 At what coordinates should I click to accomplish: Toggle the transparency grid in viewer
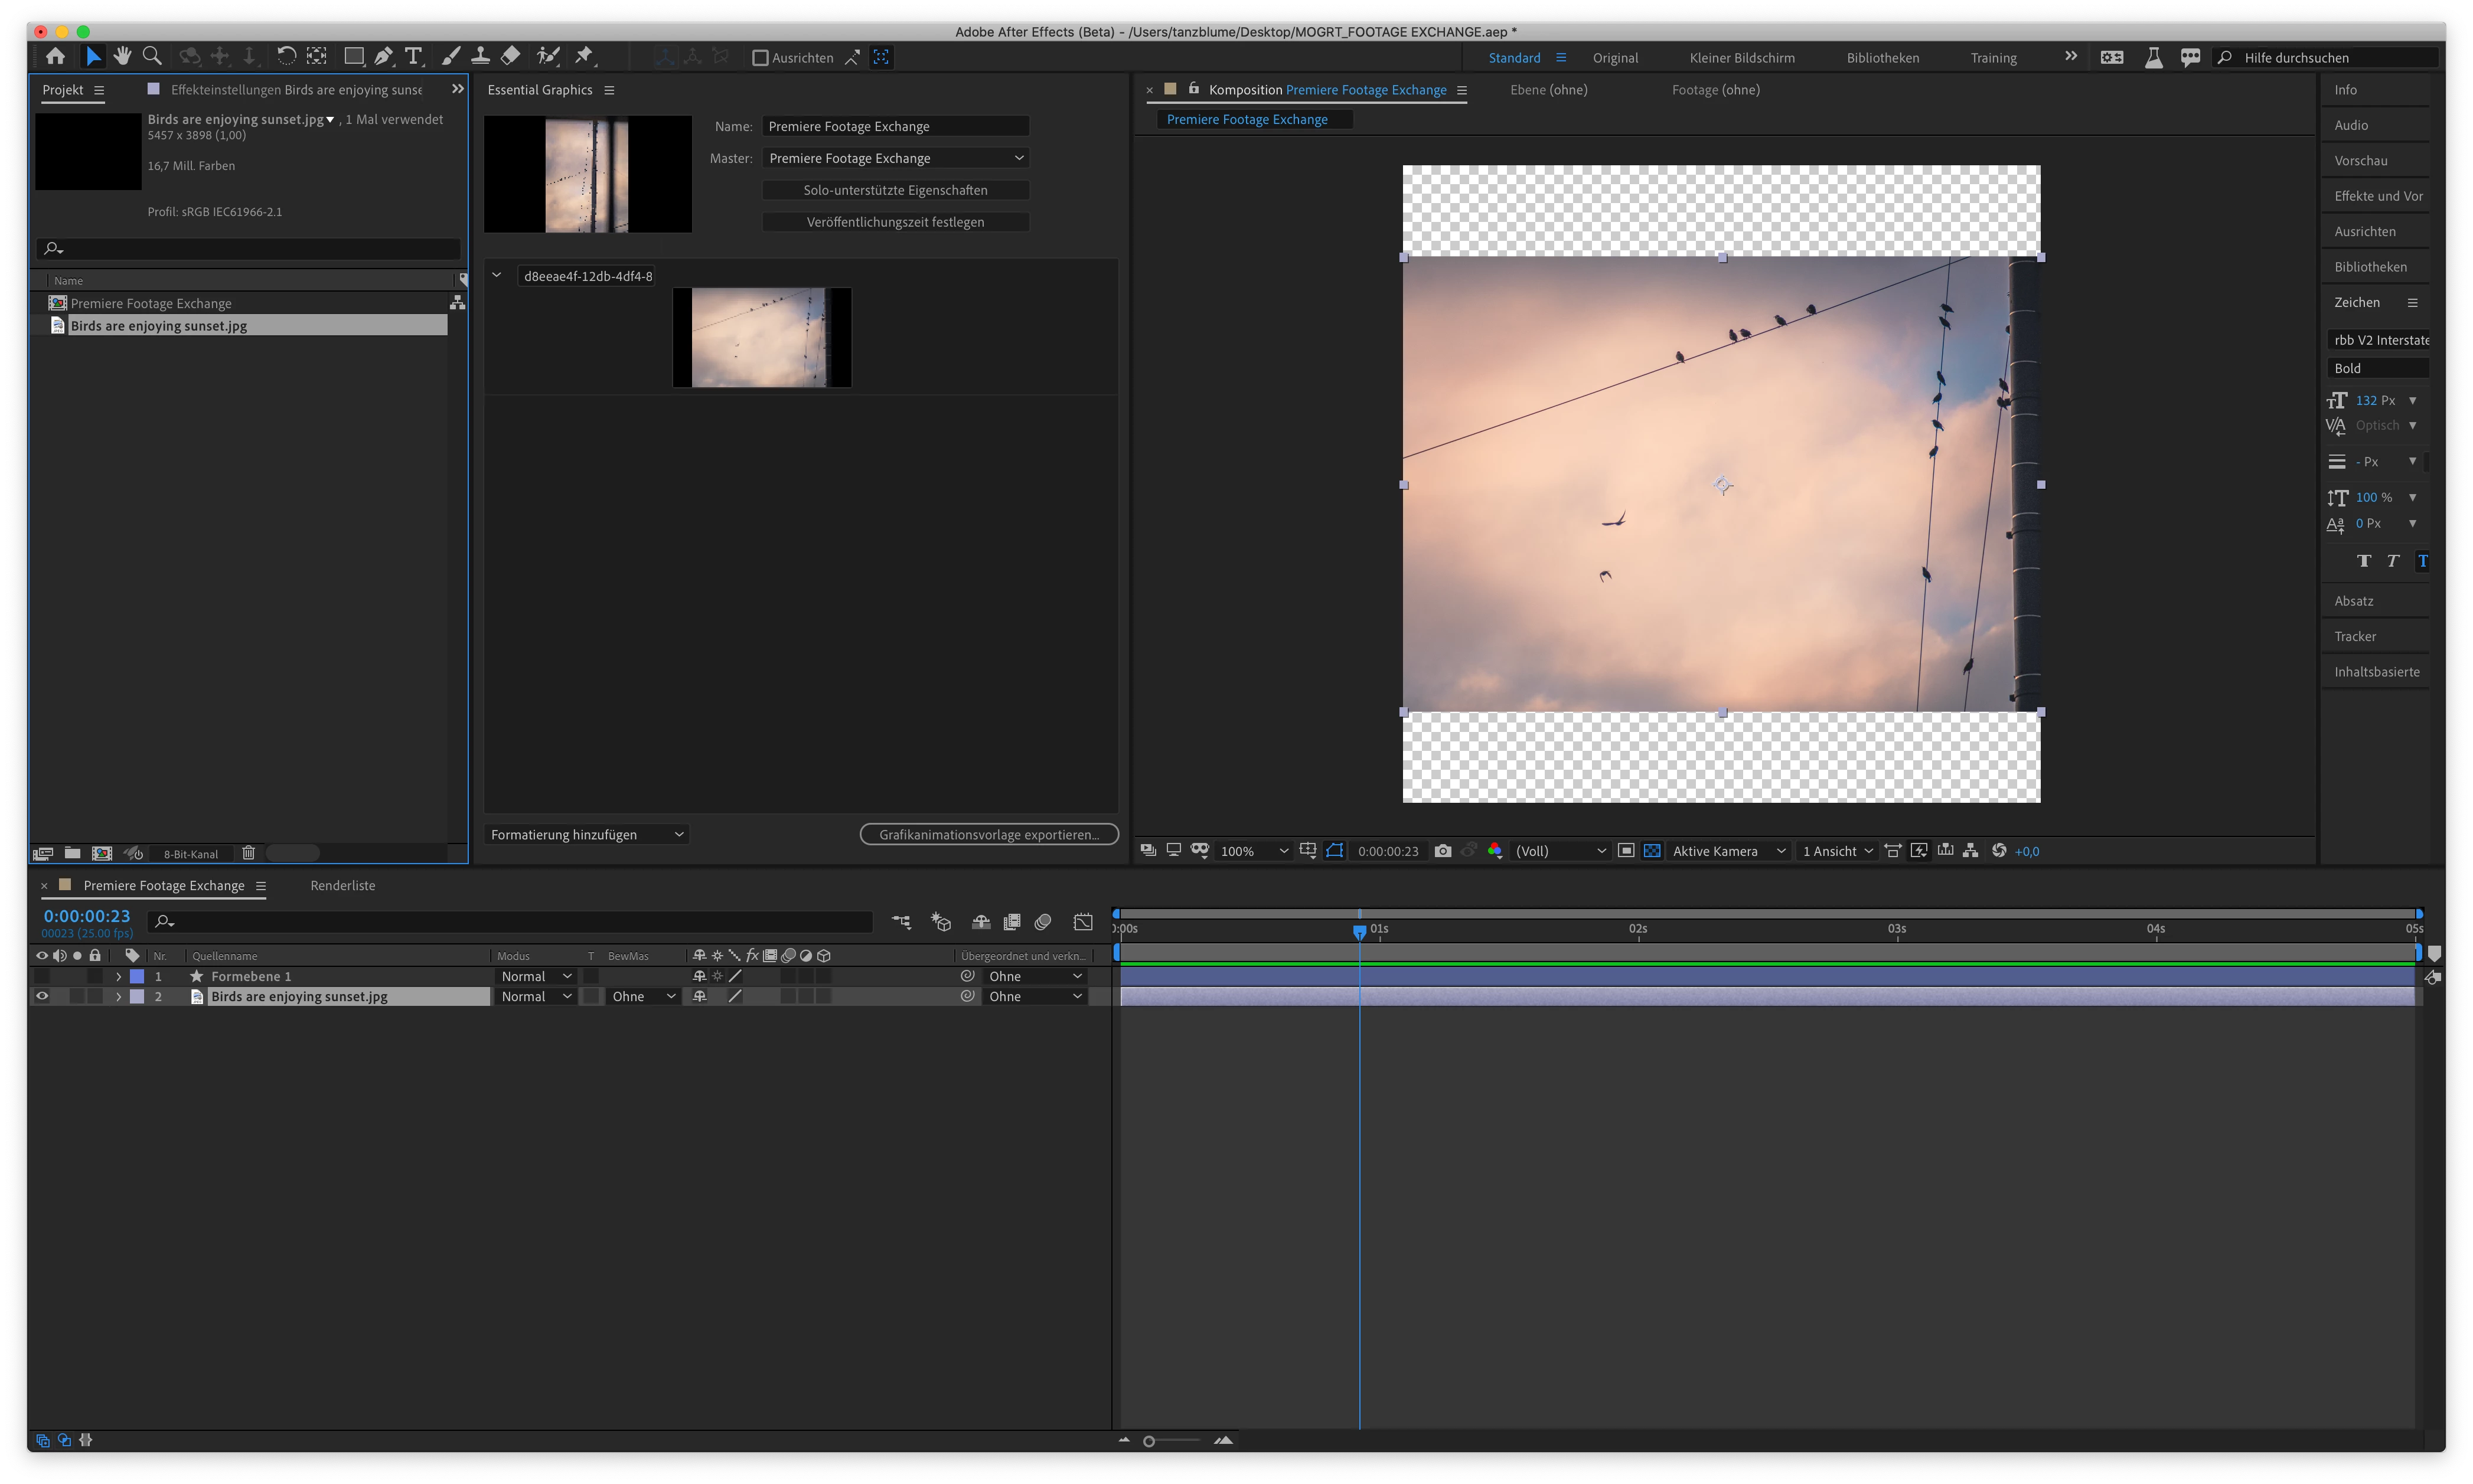[x=1652, y=851]
